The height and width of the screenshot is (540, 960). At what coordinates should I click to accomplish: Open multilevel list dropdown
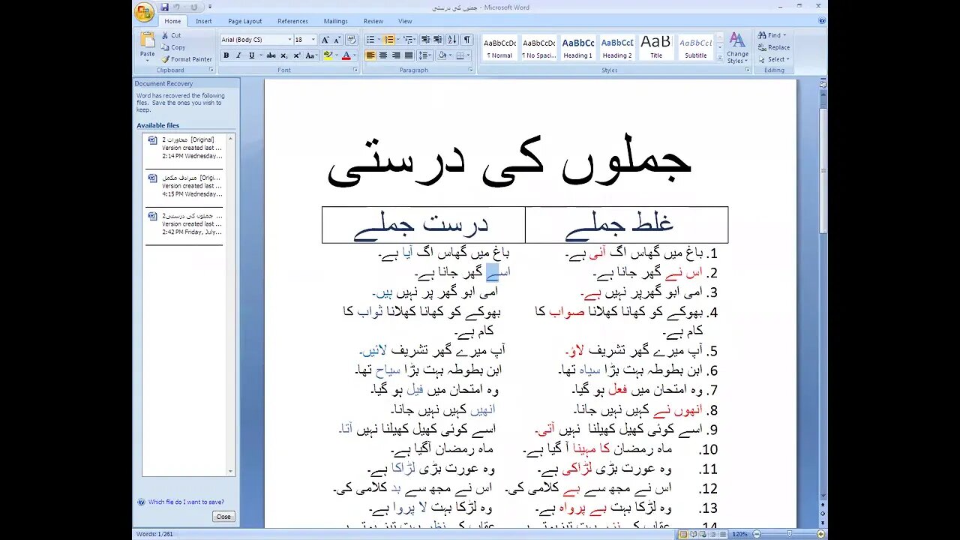[409, 40]
